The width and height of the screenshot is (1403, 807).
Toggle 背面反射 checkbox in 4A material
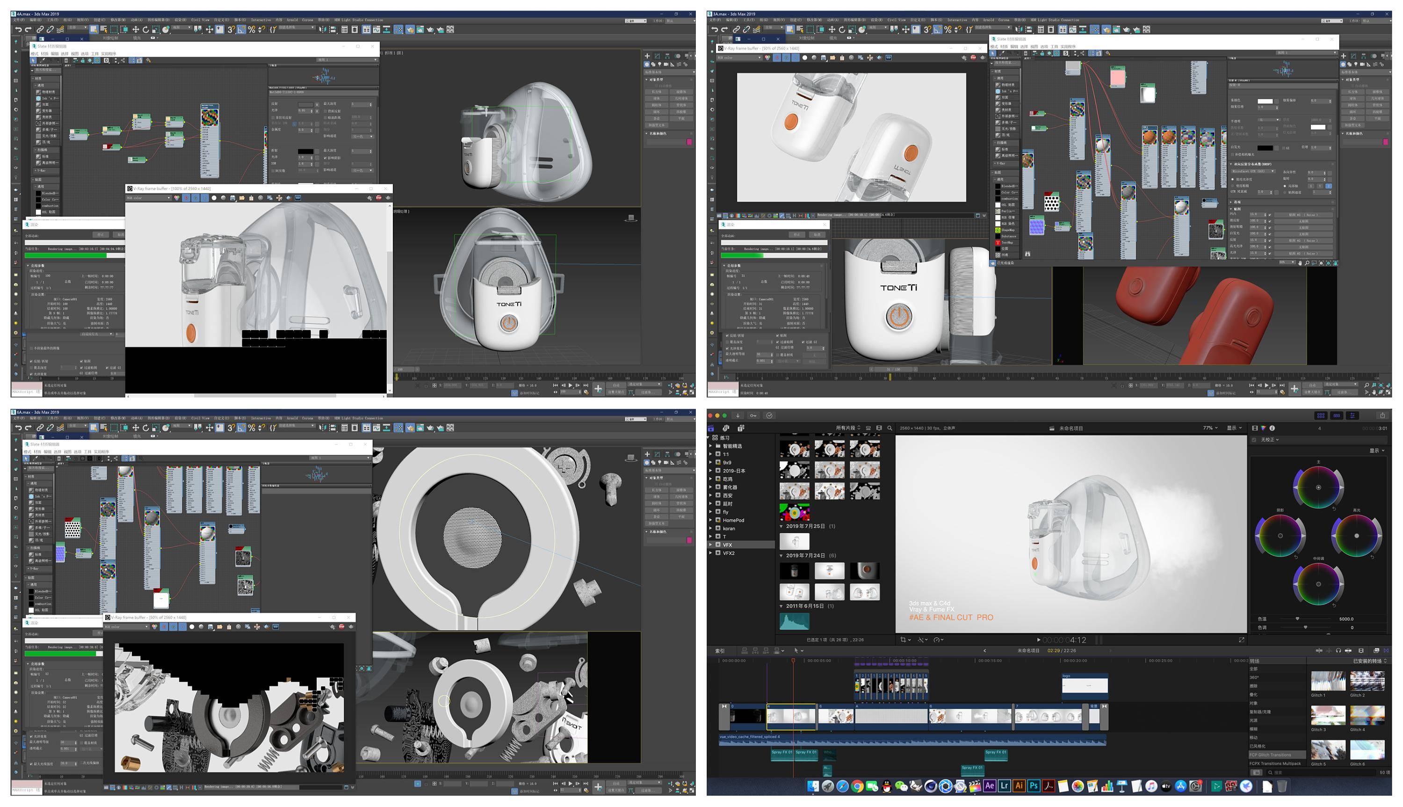325,111
